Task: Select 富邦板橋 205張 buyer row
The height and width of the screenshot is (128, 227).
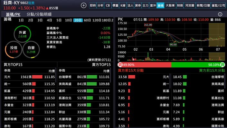Action: (30, 119)
